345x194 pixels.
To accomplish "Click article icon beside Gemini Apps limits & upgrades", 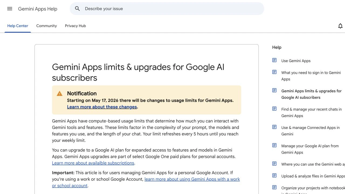I will tap(274, 91).
